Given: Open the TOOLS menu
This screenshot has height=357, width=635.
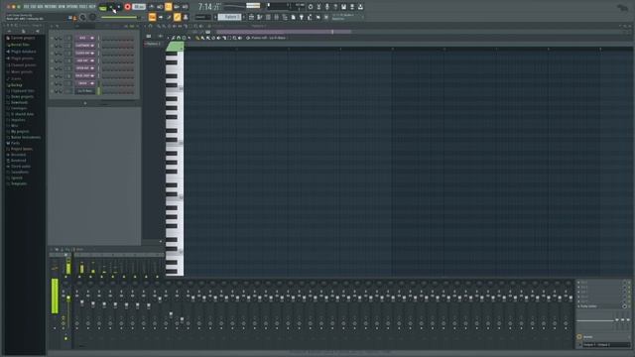Looking at the screenshot, I should [x=83, y=7].
